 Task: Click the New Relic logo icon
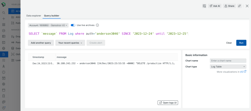4,4
